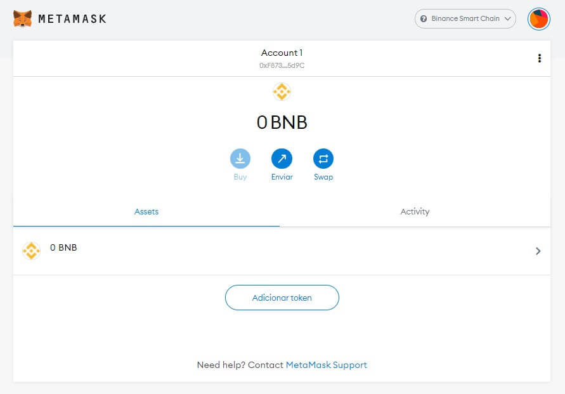Viewport: 565px width, 394px height.
Task: Click the large 0 BNB balance
Action: tap(282, 122)
